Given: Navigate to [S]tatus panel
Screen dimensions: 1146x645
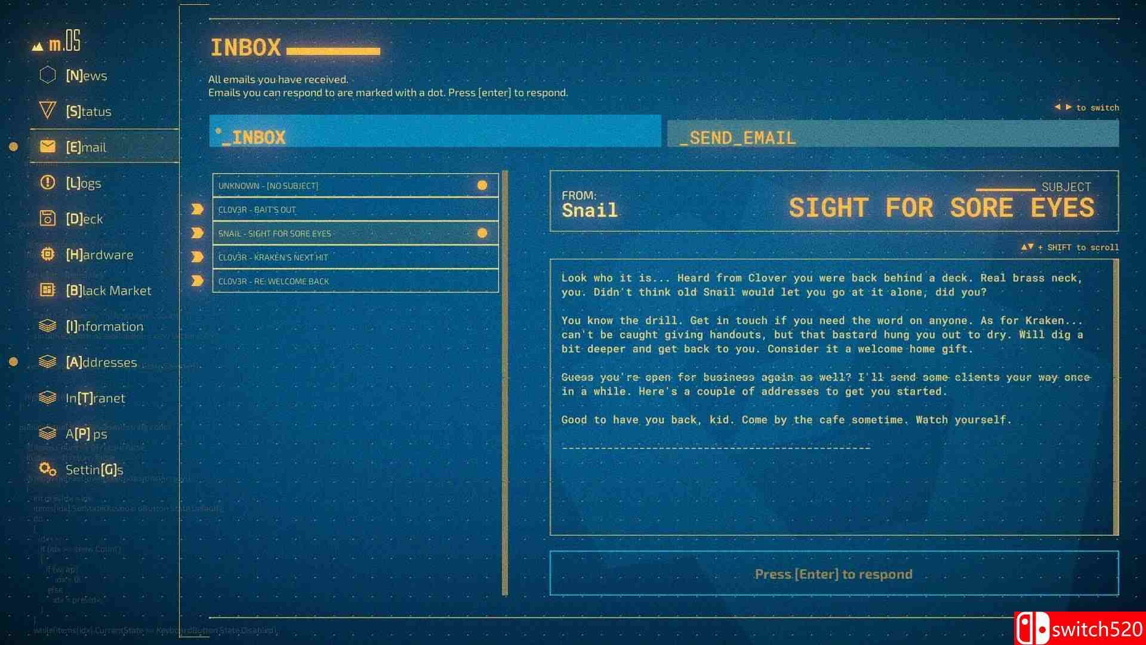Looking at the screenshot, I should tap(90, 110).
